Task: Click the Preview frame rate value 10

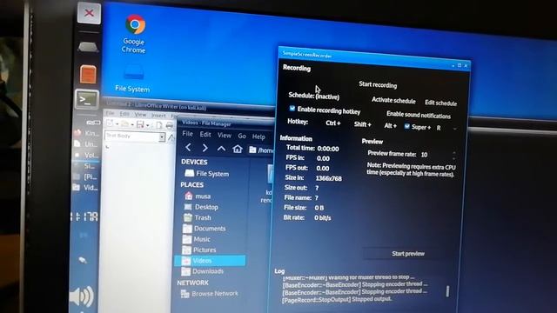Action: 424,155
